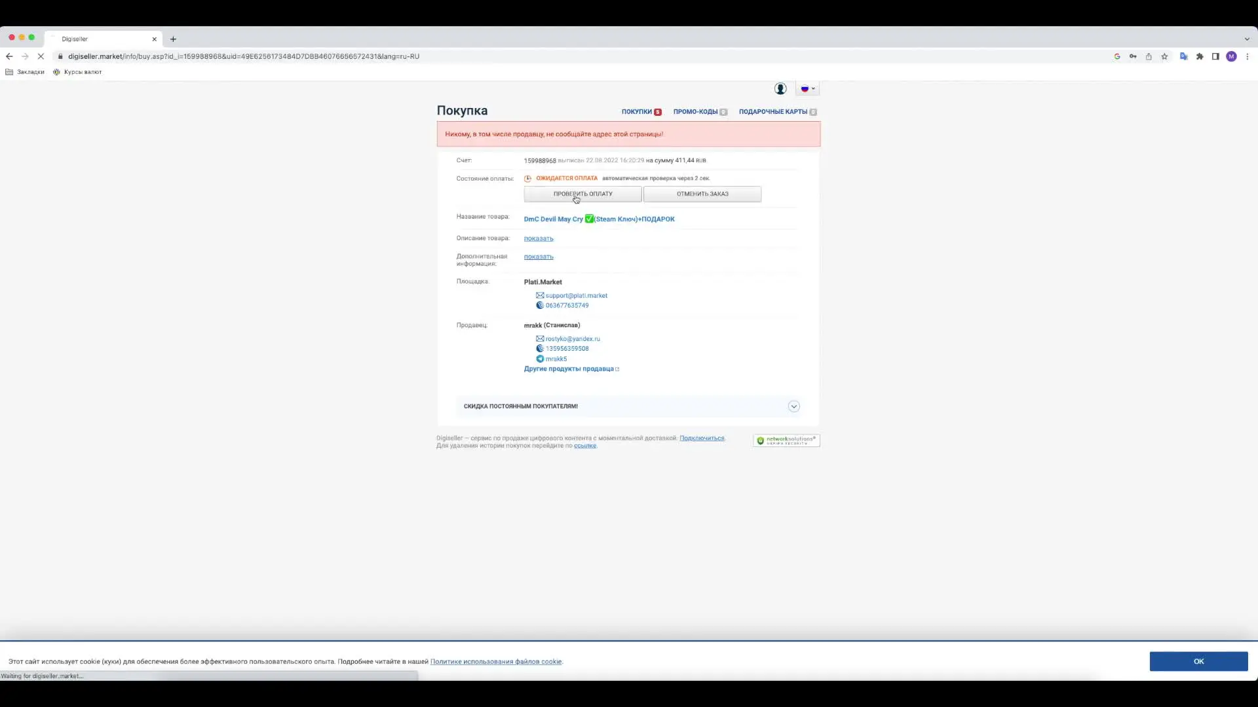1258x707 pixels.
Task: Click the saved passwords key icon
Action: (1133, 56)
